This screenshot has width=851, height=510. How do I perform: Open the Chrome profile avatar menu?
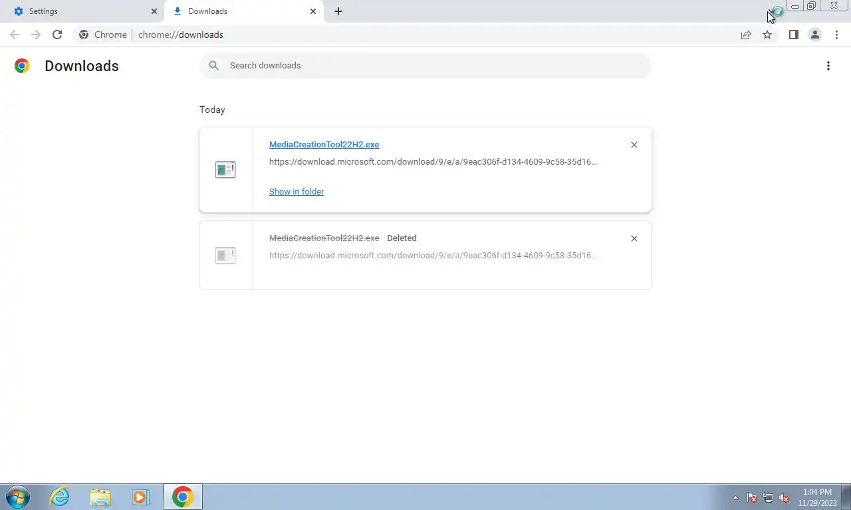[x=814, y=35]
